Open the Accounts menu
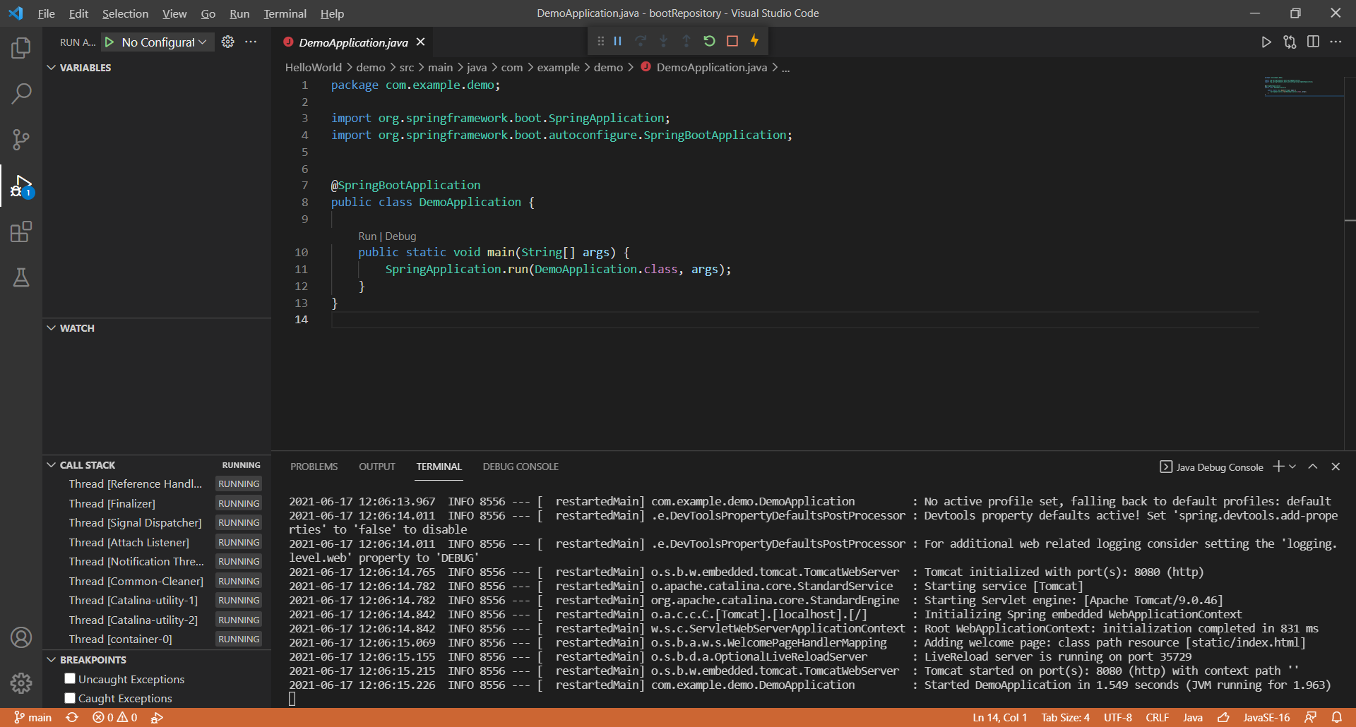The width and height of the screenshot is (1356, 727). point(21,637)
